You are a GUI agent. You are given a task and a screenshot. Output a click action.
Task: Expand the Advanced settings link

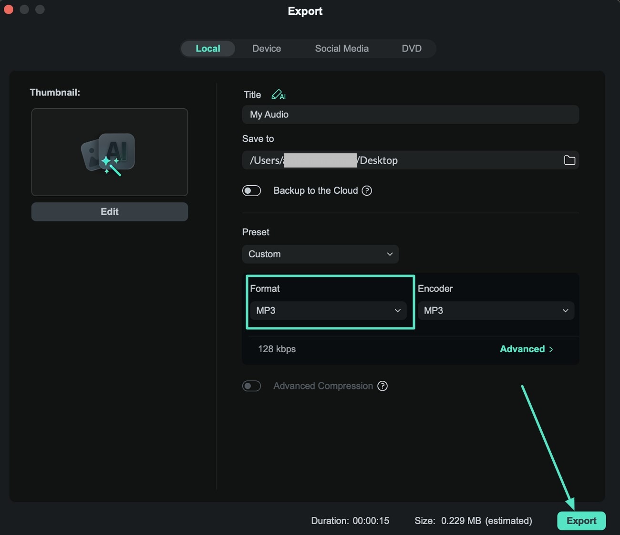point(527,349)
